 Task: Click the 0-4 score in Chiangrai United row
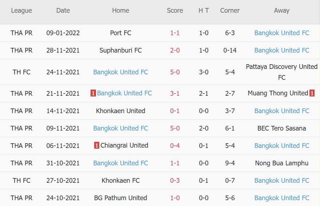[x=175, y=146]
